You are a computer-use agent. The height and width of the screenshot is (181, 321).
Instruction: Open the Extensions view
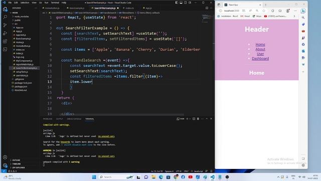(5, 41)
